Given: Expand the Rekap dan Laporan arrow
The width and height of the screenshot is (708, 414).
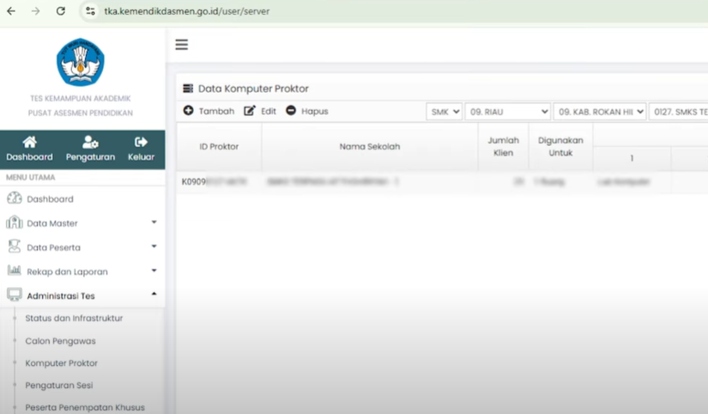Looking at the screenshot, I should point(154,271).
